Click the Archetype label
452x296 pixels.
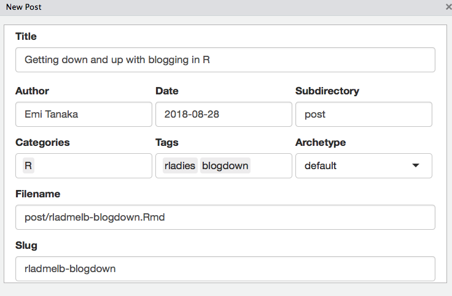pos(321,142)
